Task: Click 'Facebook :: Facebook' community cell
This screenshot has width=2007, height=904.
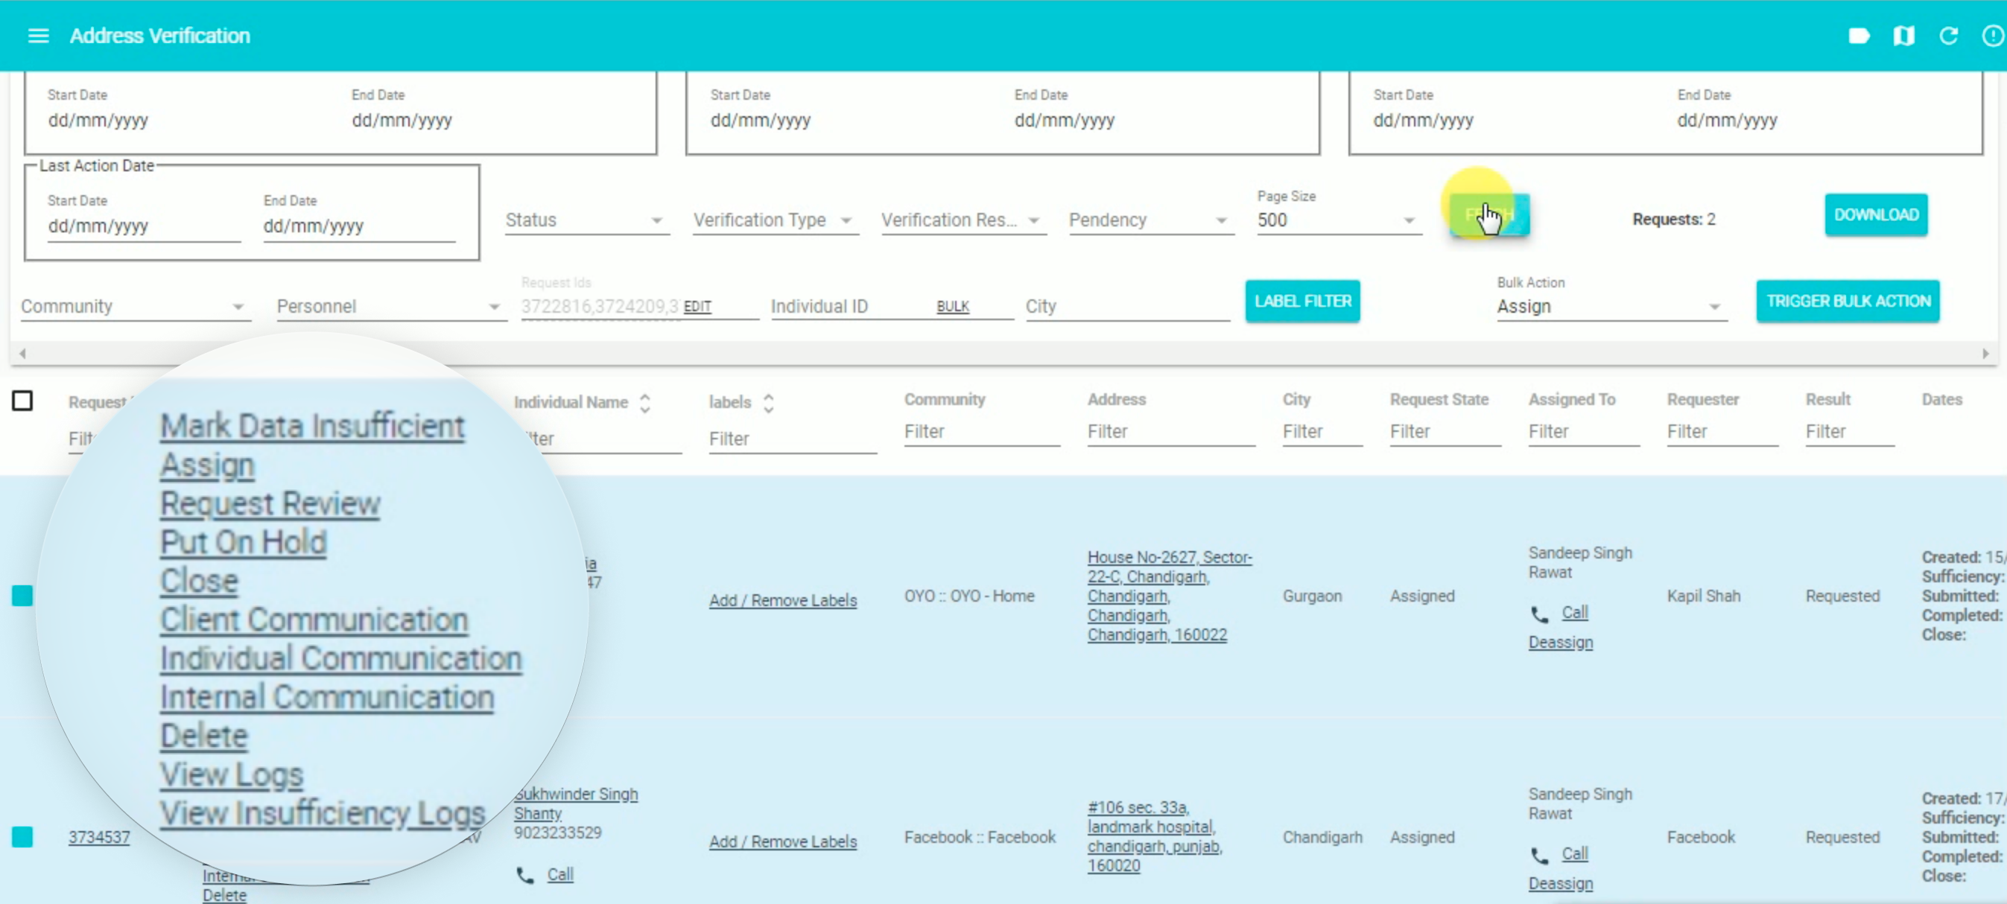Action: 980,838
